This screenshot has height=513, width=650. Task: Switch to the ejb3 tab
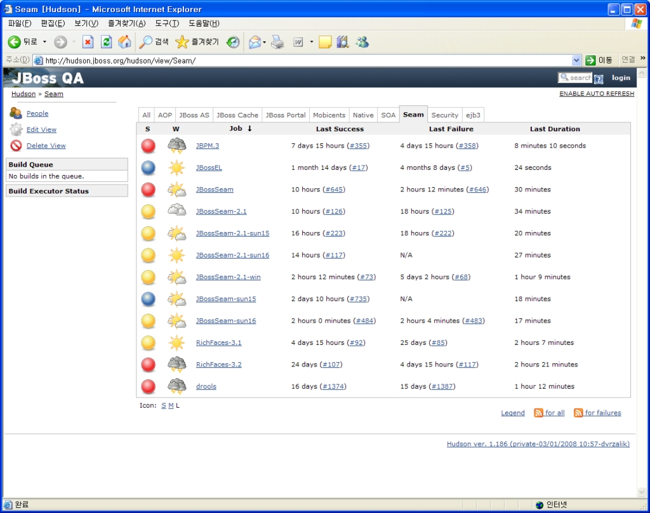pos(473,115)
